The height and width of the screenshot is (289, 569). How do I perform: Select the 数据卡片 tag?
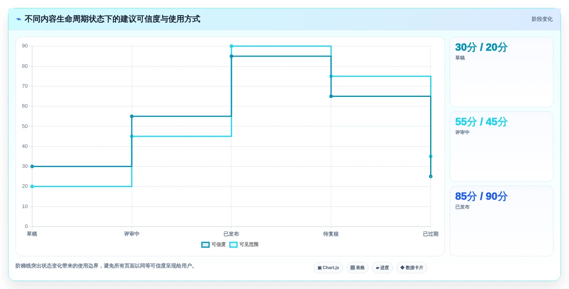411,268
